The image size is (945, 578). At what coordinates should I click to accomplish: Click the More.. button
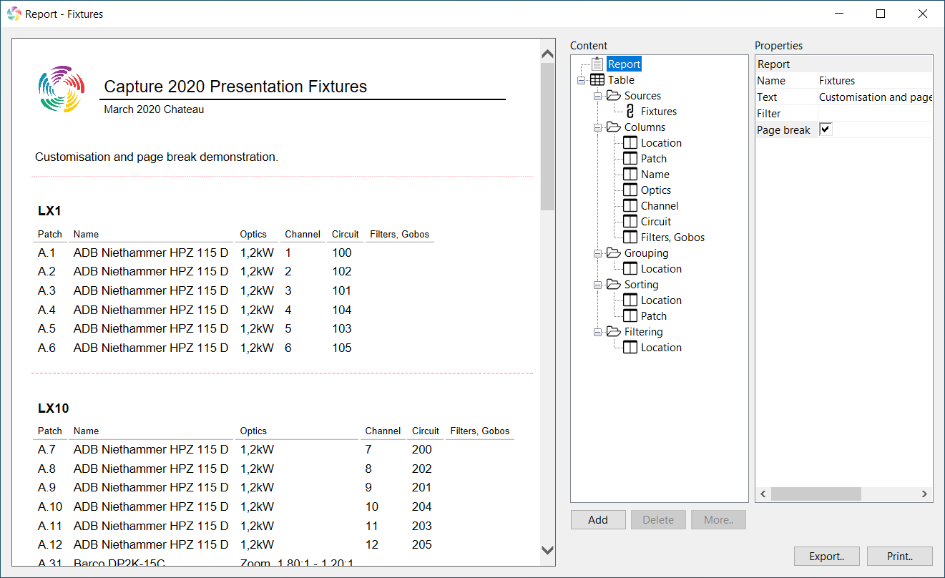[x=718, y=520]
